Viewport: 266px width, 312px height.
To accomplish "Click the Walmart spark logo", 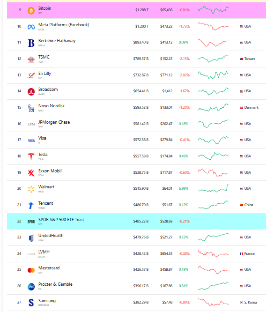I will pyautogui.click(x=31, y=189).
